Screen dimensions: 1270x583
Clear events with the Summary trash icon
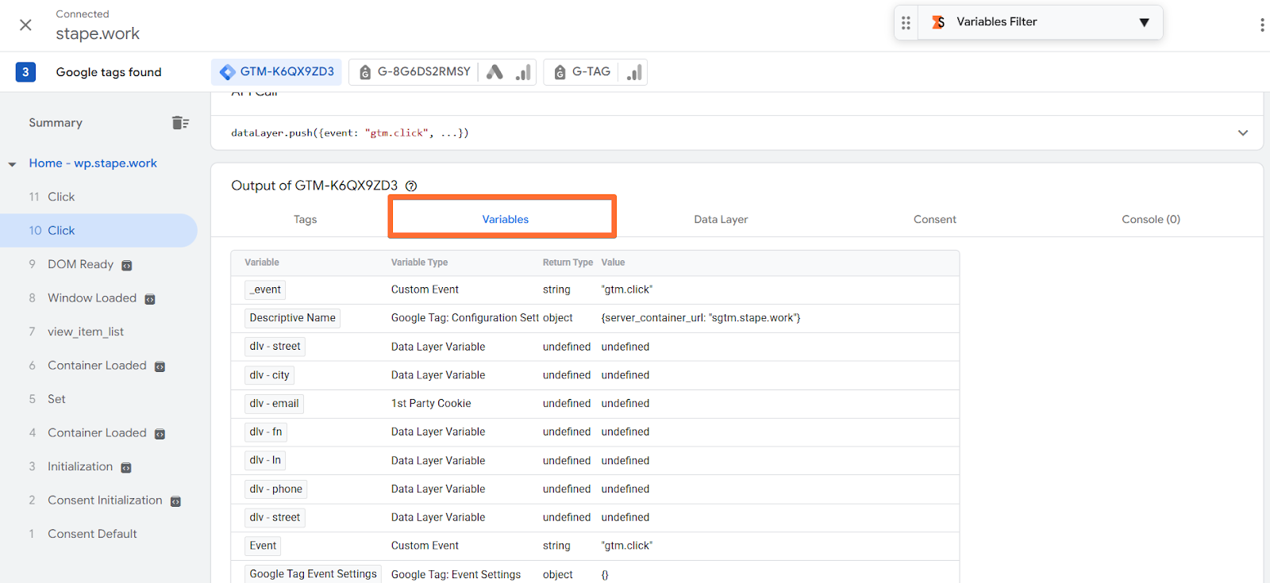coord(180,122)
